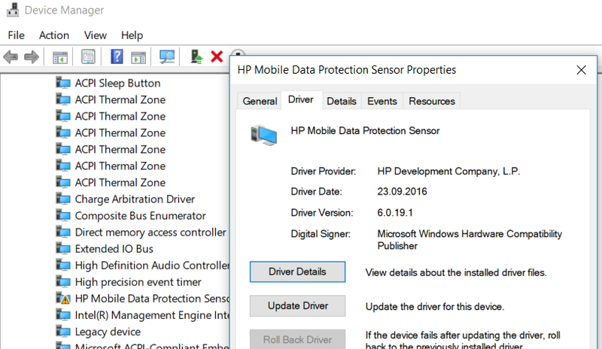Click the Back arrow toolbar icon
The image size is (602, 349).
point(11,57)
